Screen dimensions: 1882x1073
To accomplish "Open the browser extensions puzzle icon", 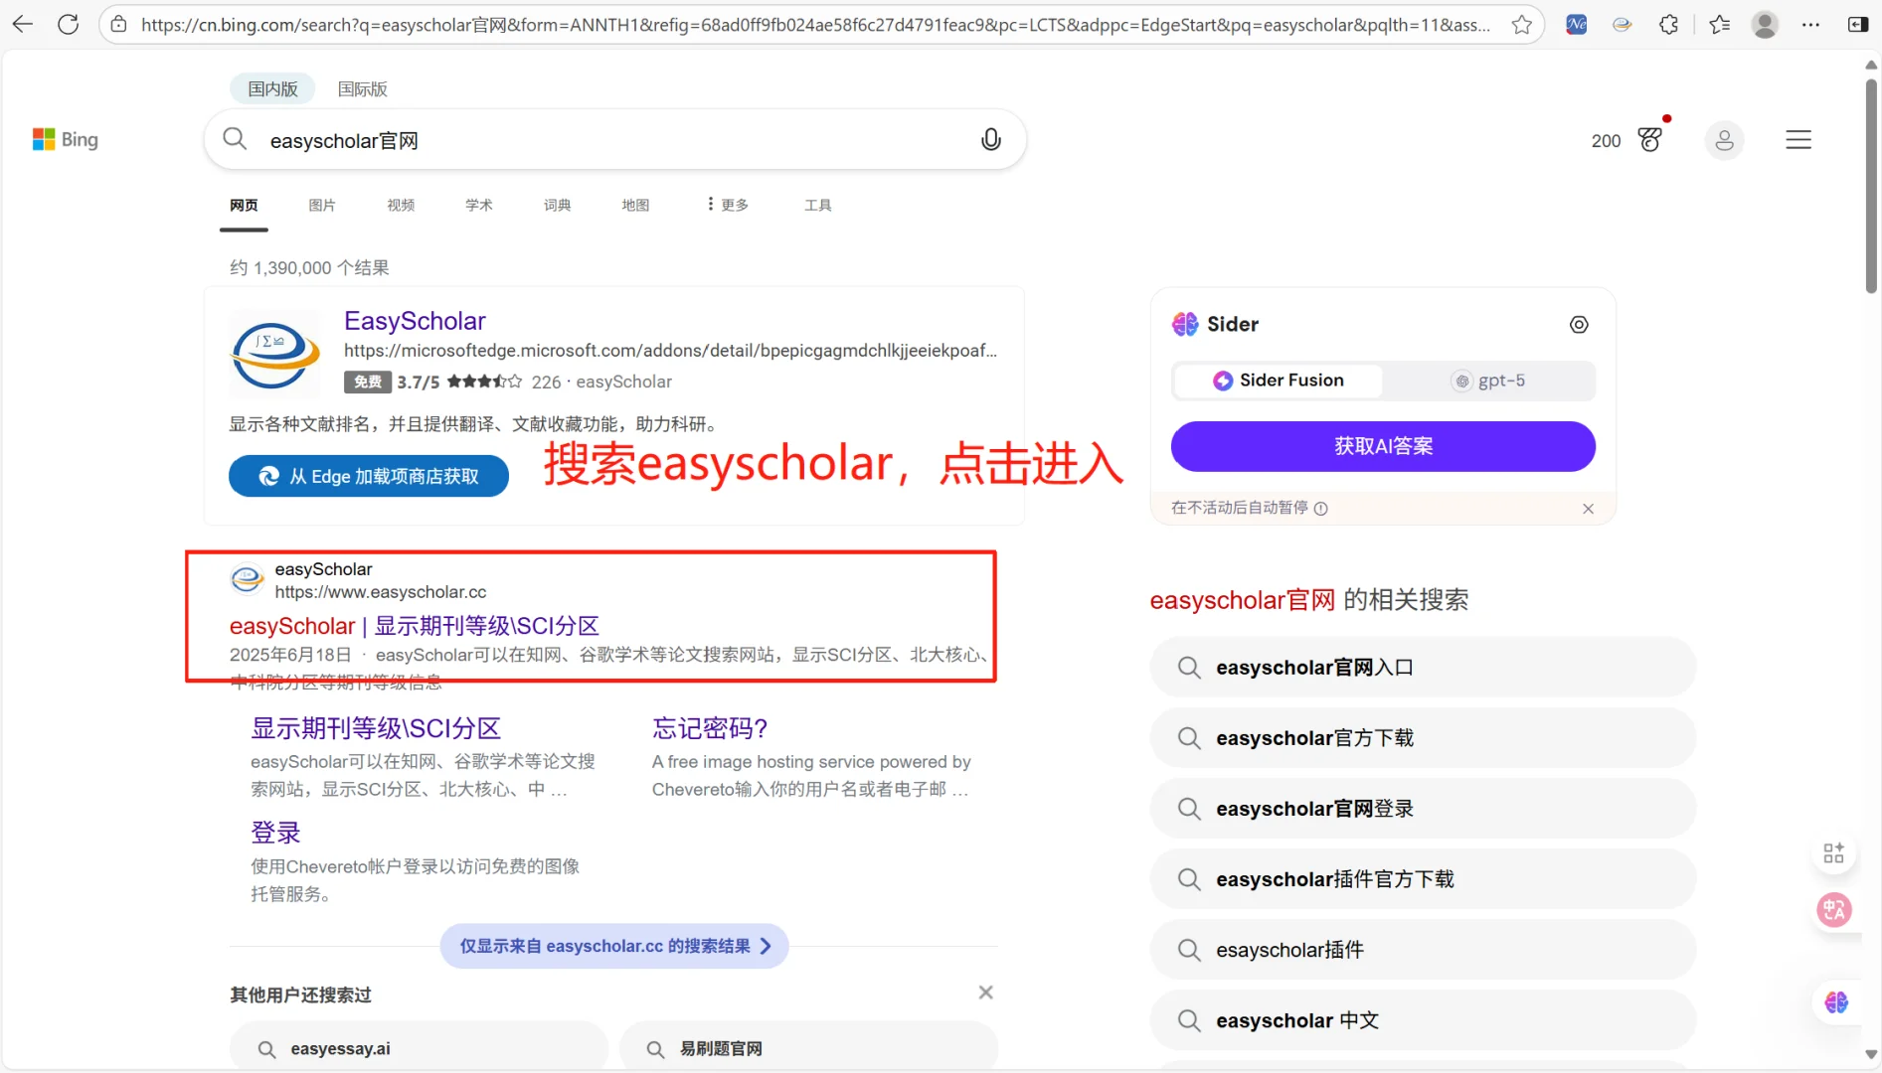I will 1667,24.
